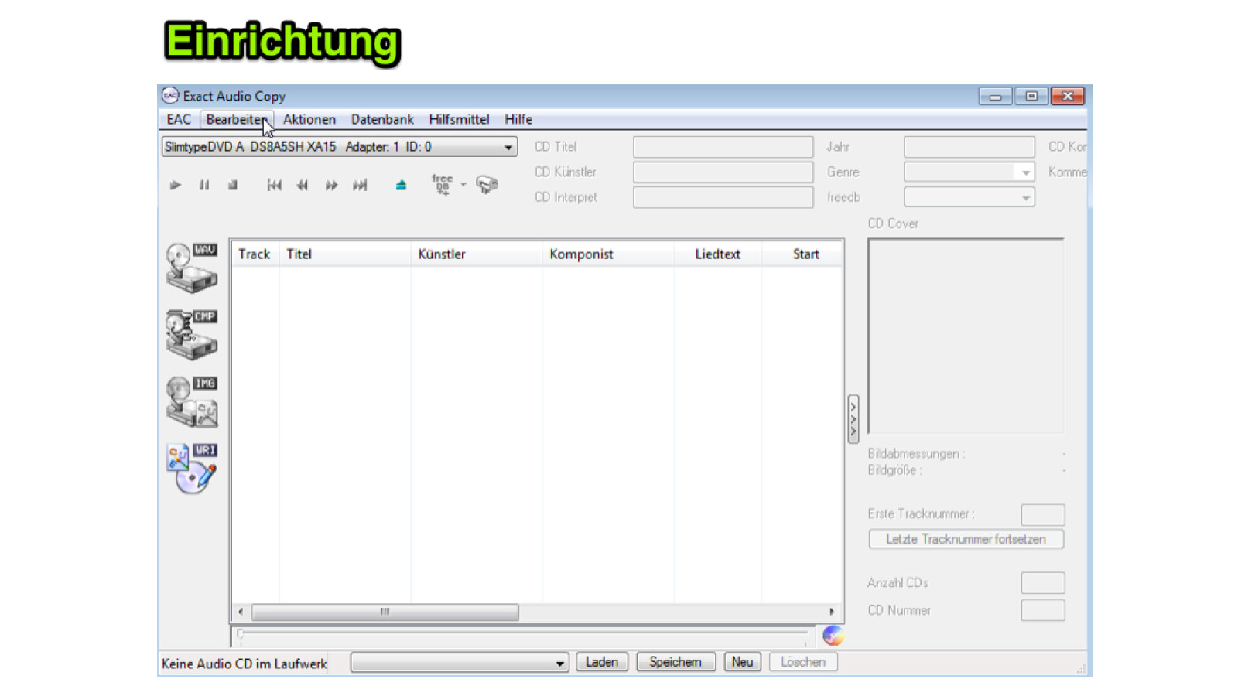Click the Künstler column header
Image resolution: width=1238 pixels, height=696 pixels.
pos(476,254)
